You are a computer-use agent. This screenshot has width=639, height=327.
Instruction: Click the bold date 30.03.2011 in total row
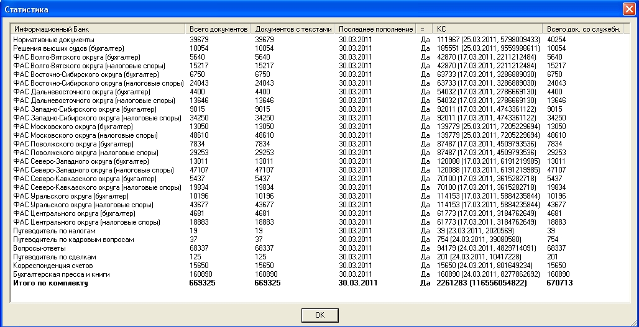[x=358, y=283]
